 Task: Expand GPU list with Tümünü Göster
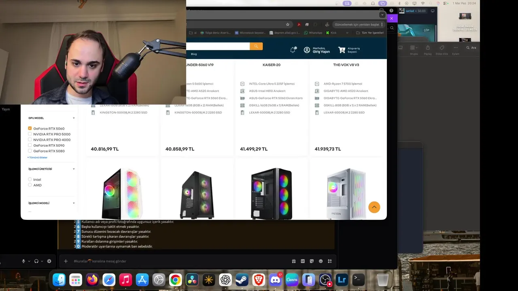(x=38, y=158)
